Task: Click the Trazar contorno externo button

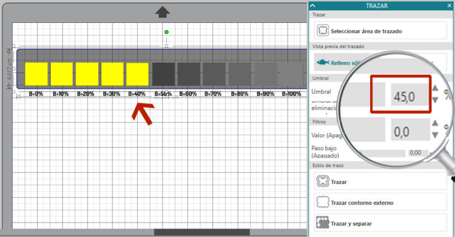Action: (380, 202)
